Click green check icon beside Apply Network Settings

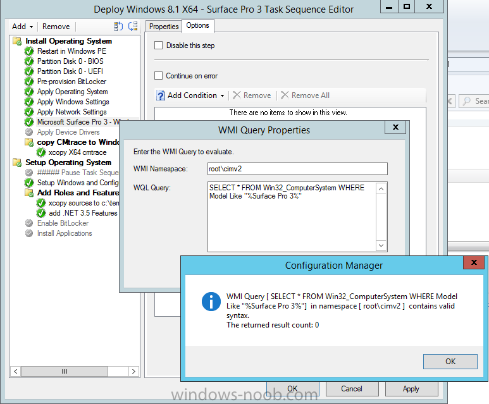click(x=29, y=112)
